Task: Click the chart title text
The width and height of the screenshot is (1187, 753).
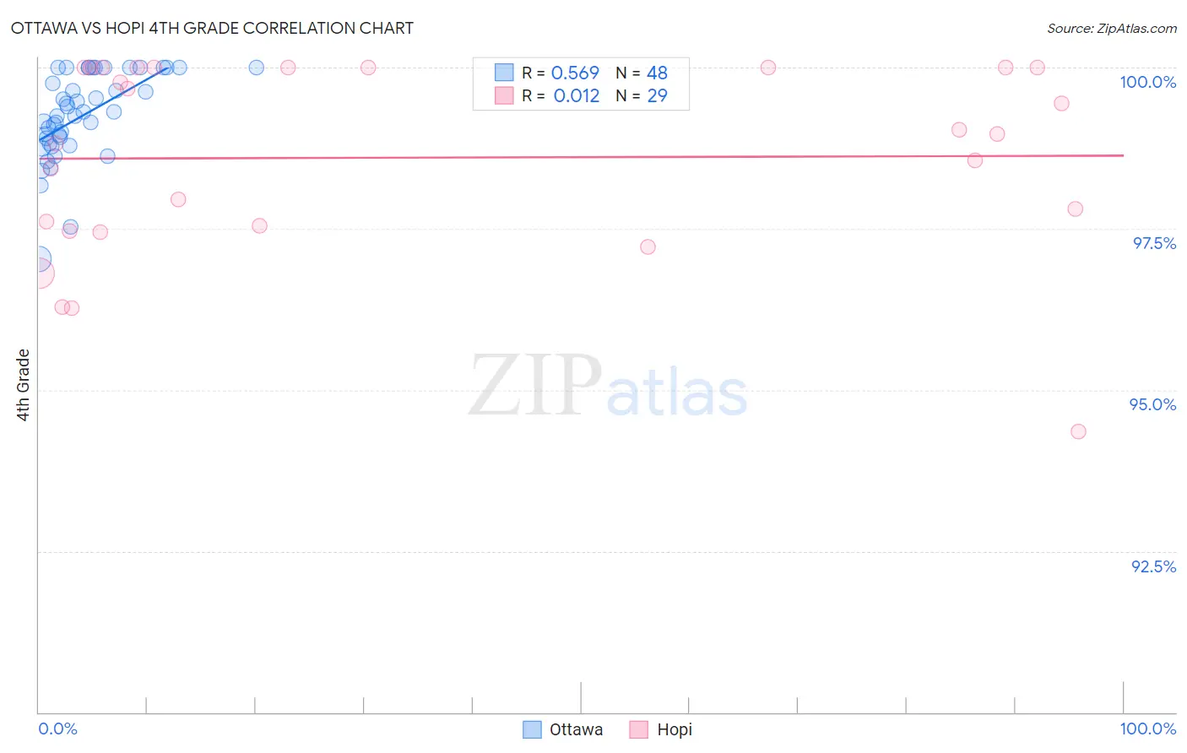Action: (212, 28)
